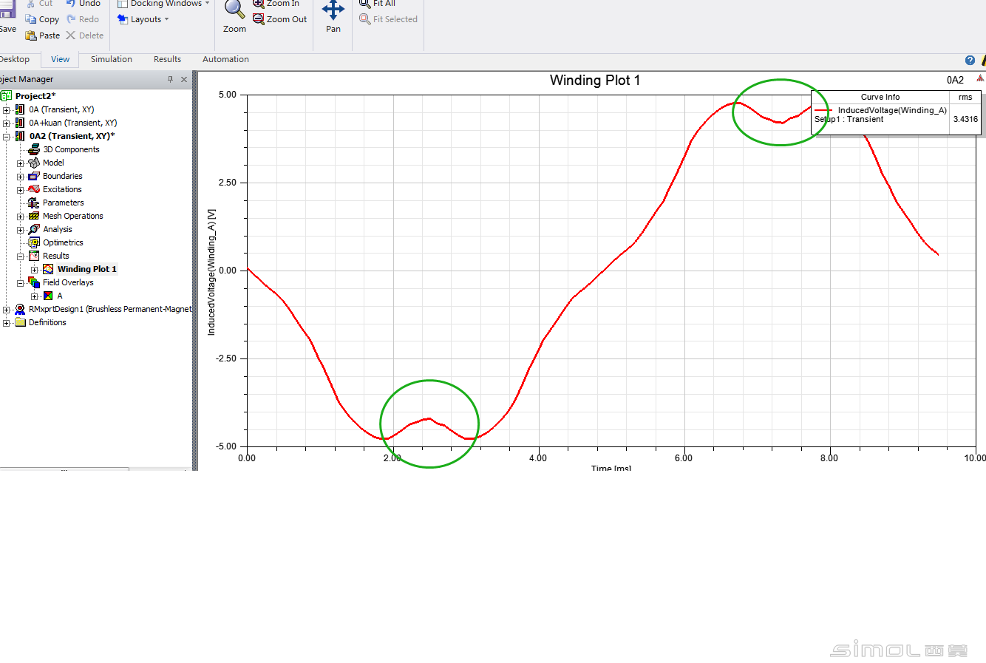Click the Zoom Out tool

[279, 19]
